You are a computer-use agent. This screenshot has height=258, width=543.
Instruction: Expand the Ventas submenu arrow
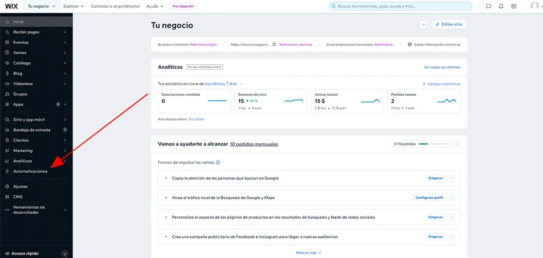(x=65, y=53)
